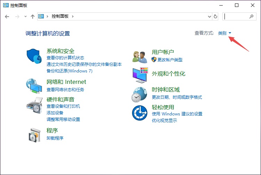Image resolution: width=261 pixels, height=175 pixels.
Task: Click the 添加设备 link
Action: tap(55, 113)
